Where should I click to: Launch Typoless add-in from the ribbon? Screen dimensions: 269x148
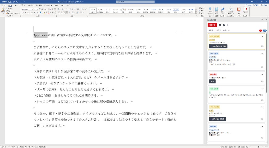click(x=246, y=10)
